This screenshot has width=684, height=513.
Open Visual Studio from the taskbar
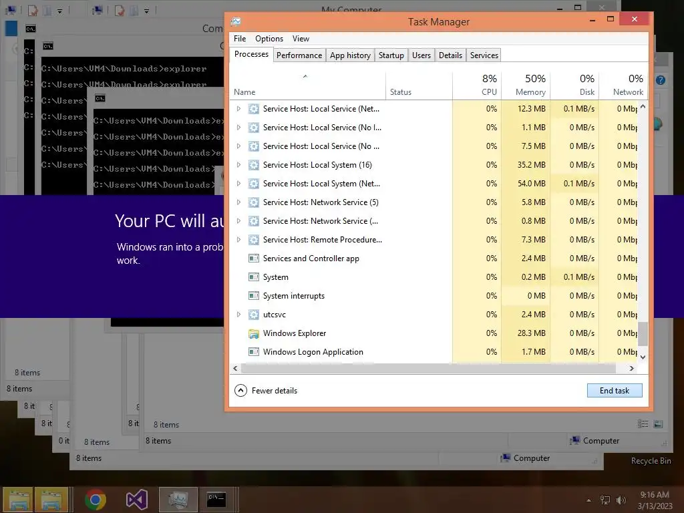click(136, 500)
